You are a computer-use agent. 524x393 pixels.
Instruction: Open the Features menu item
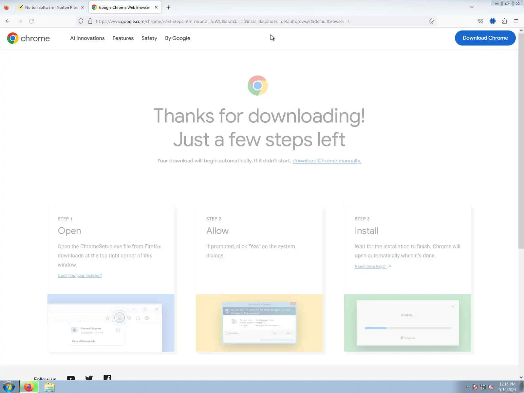coord(123,38)
